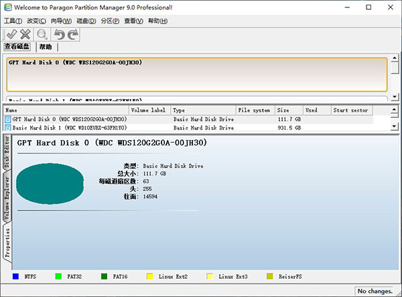Switch to the 帮助 tab
The height and width of the screenshot is (297, 402).
pos(46,48)
